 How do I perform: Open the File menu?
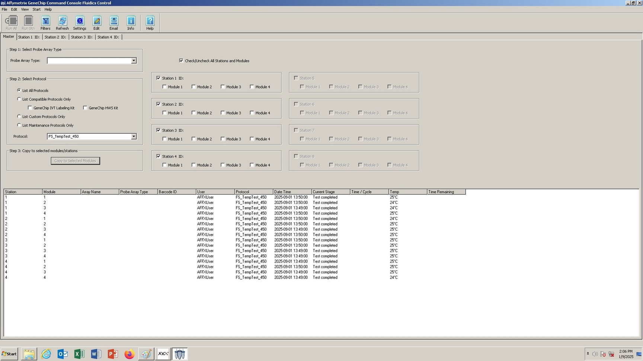[x=4, y=9]
